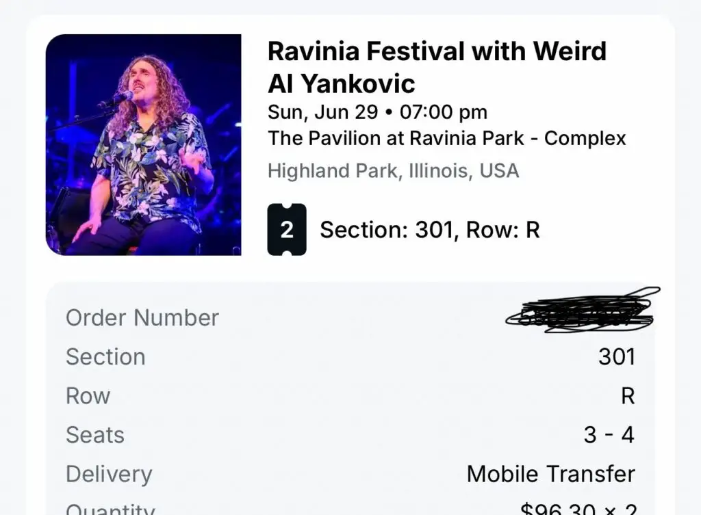701x515 pixels.
Task: Open The Pavilion at Ravinia Park venue text
Action: click(446, 138)
